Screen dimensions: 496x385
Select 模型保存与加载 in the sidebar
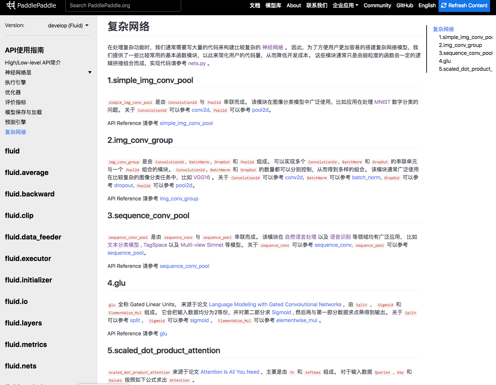pos(23,112)
